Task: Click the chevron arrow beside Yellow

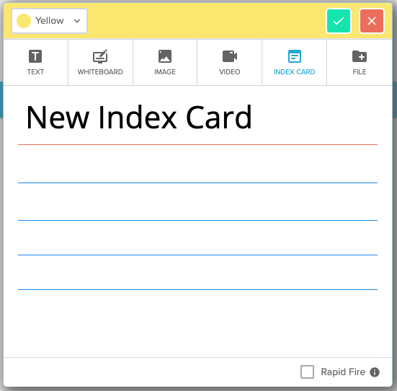Action: point(77,21)
